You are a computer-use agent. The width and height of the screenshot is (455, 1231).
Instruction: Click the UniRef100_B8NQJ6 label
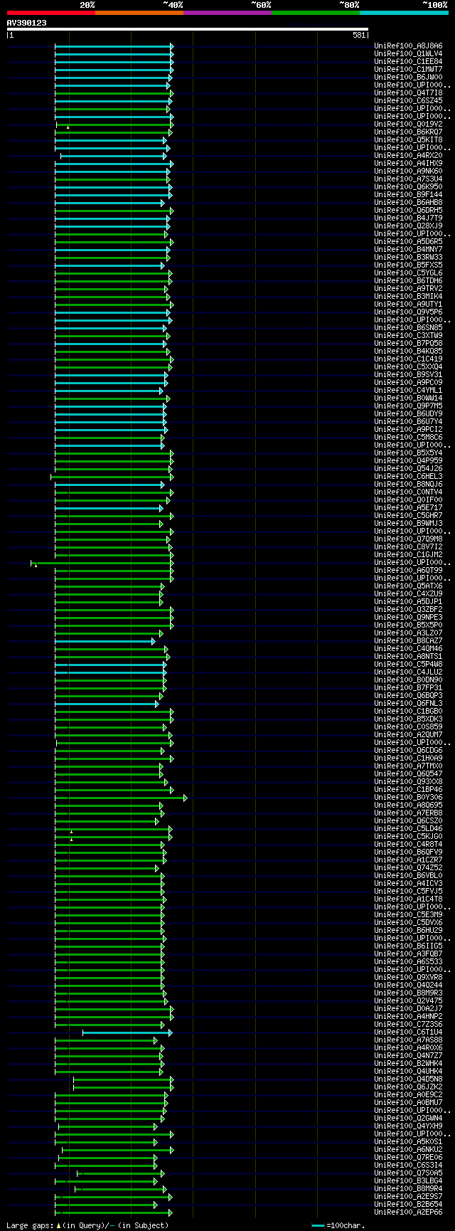[408, 485]
